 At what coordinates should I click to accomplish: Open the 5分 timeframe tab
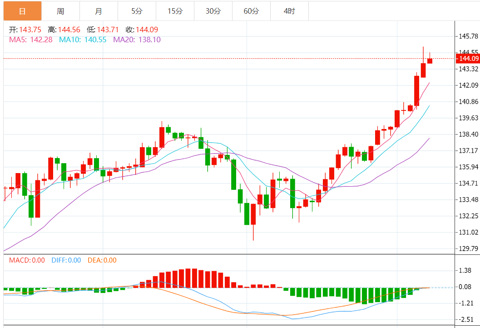pos(137,11)
